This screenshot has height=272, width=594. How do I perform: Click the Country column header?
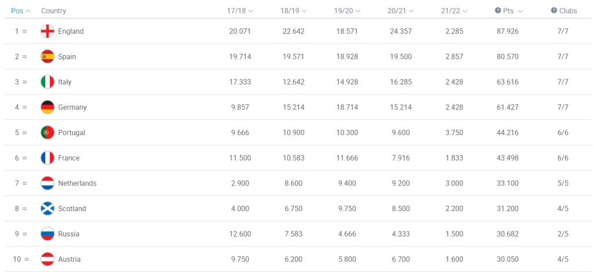click(53, 11)
